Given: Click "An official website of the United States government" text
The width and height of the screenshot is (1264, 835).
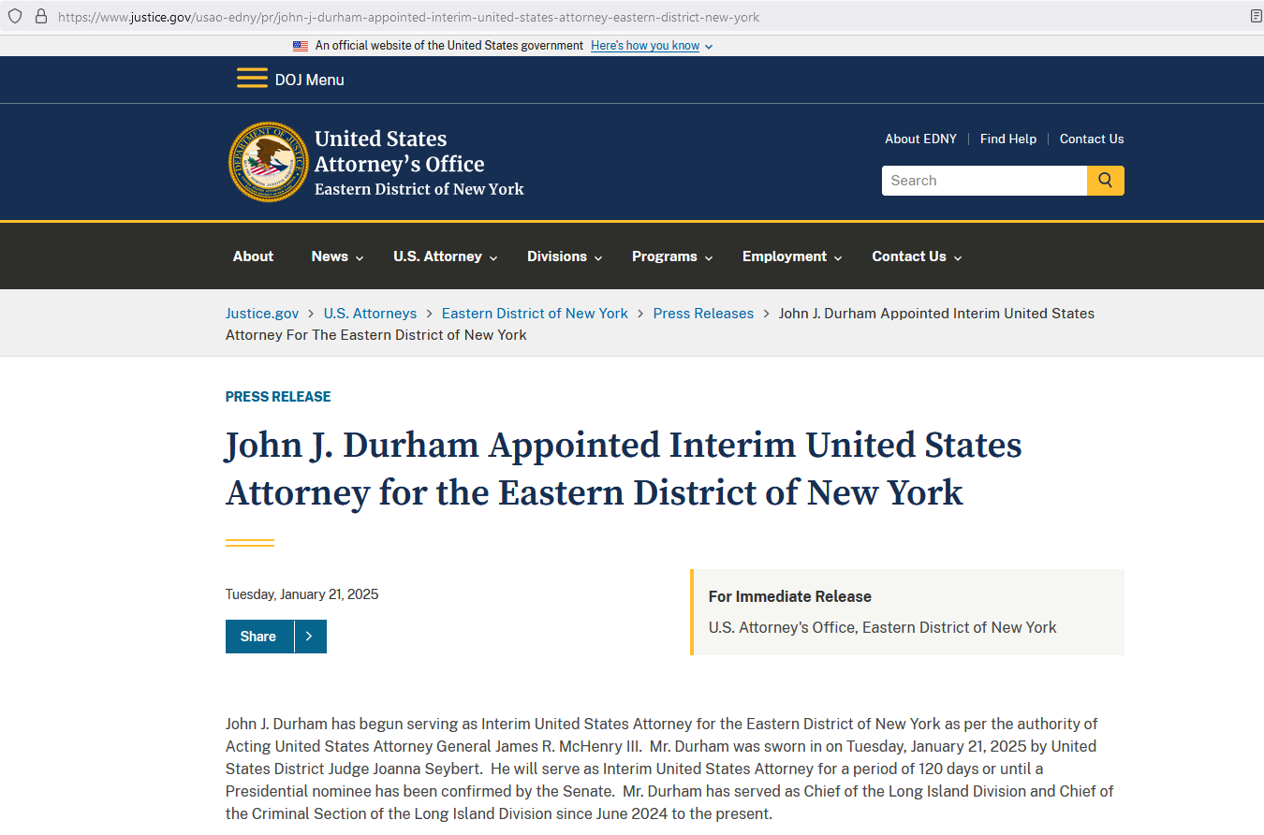Looking at the screenshot, I should coord(449,46).
